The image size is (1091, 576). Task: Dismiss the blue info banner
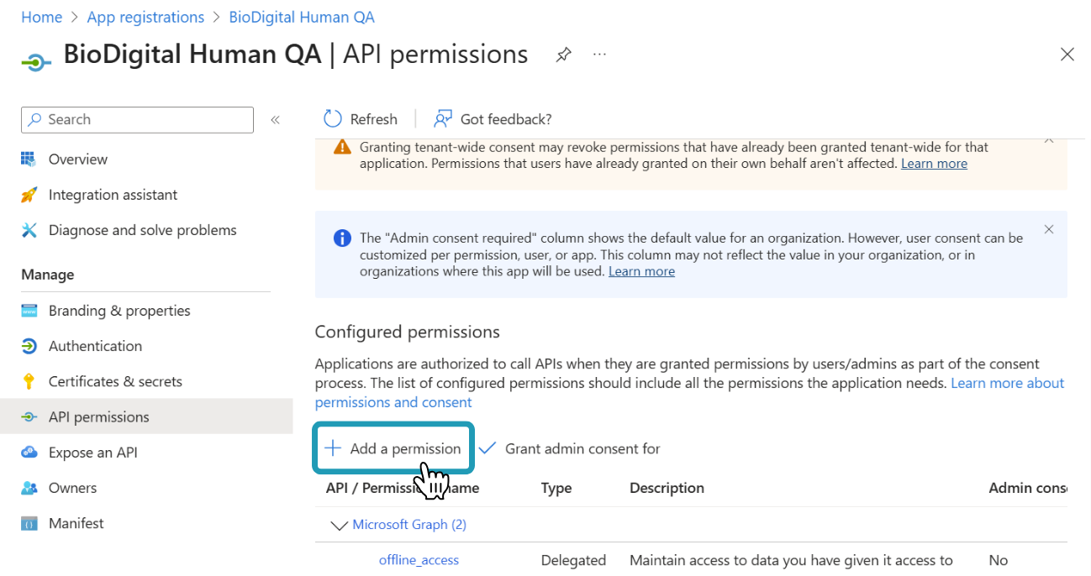point(1049,229)
